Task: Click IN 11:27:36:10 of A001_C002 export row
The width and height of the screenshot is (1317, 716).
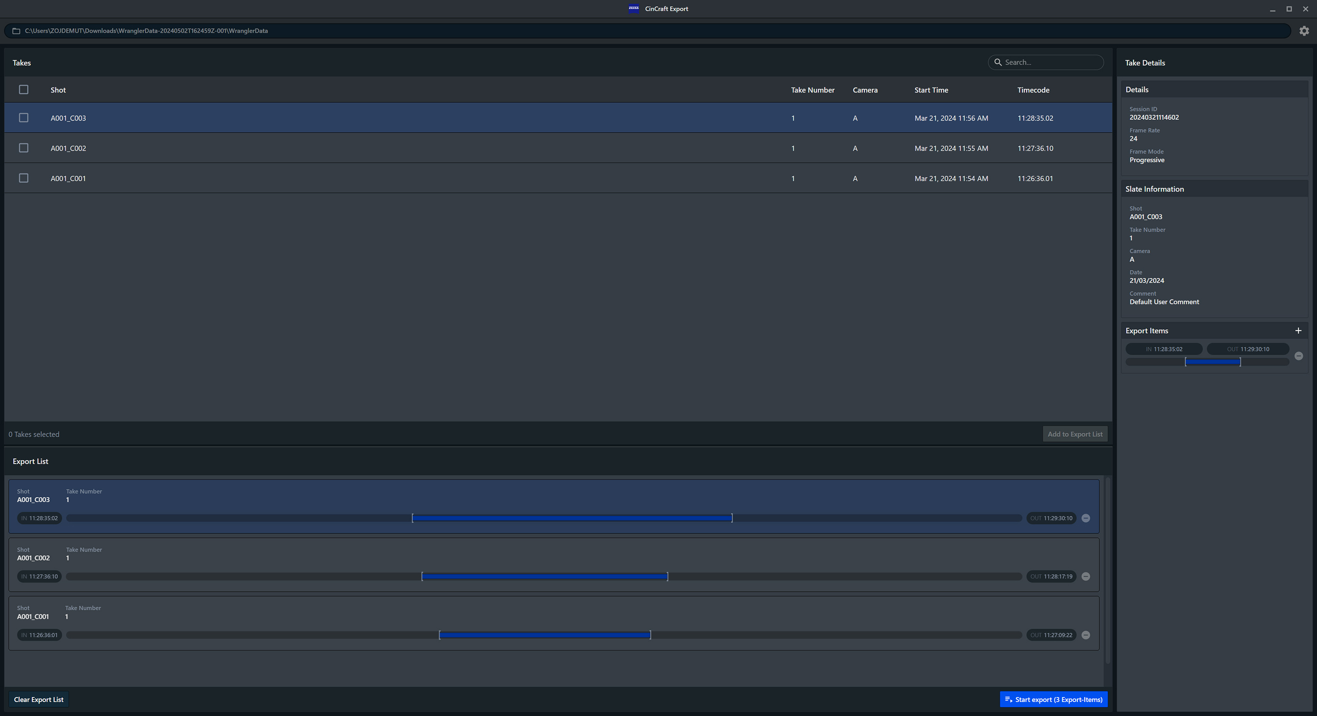Action: pyautogui.click(x=40, y=576)
